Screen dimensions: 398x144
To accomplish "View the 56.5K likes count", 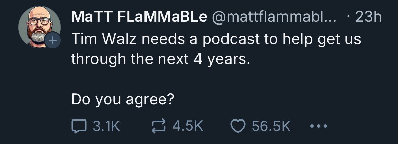I will (271, 126).
